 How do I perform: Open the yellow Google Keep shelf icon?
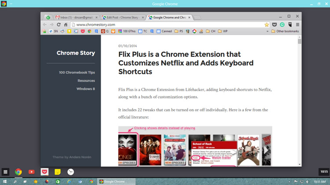pyautogui.click(x=58, y=172)
